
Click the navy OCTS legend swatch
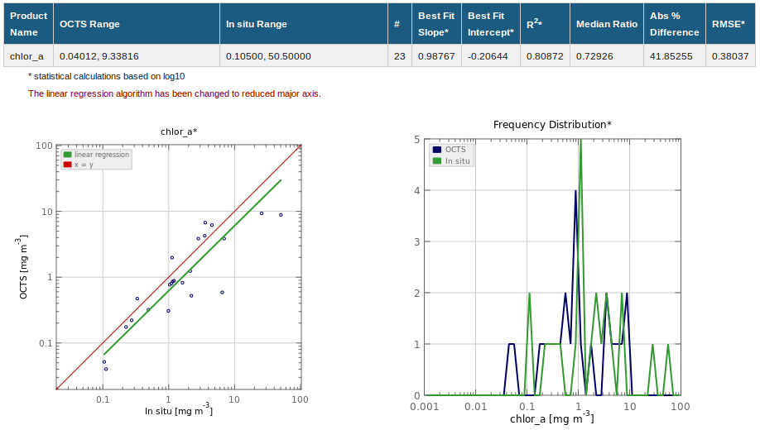tap(436, 150)
